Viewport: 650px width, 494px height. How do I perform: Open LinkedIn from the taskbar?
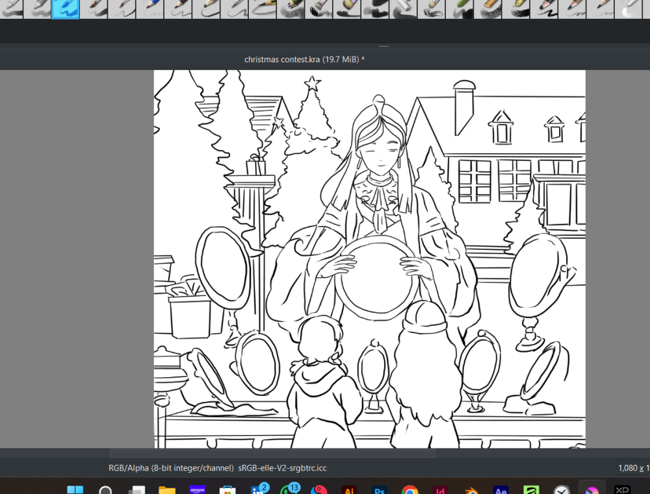coord(258,490)
